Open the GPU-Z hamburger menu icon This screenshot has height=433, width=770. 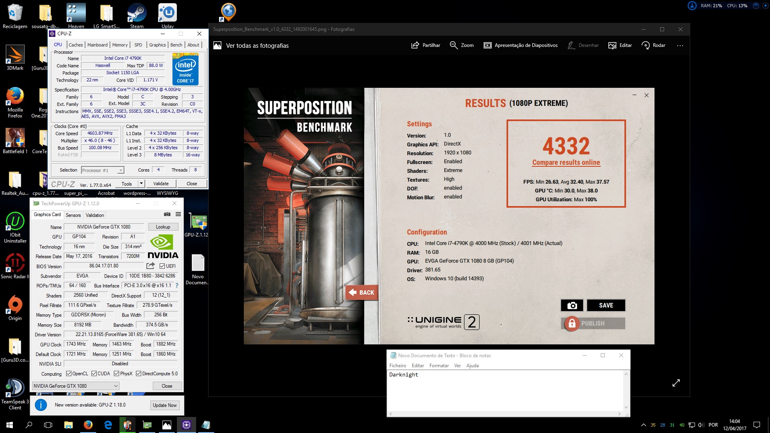(178, 214)
